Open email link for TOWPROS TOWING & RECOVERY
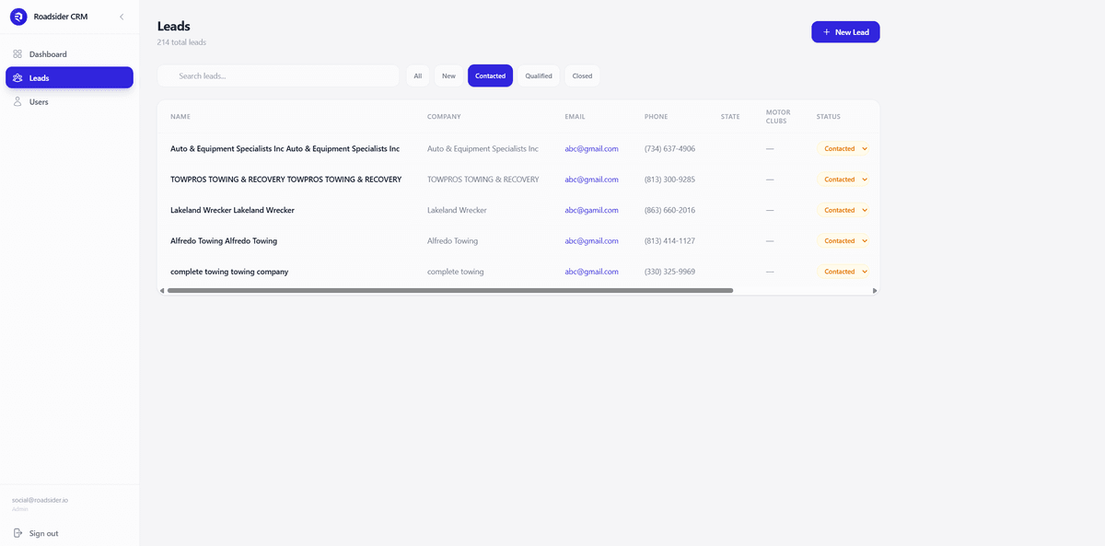This screenshot has height=546, width=1105. (x=591, y=179)
